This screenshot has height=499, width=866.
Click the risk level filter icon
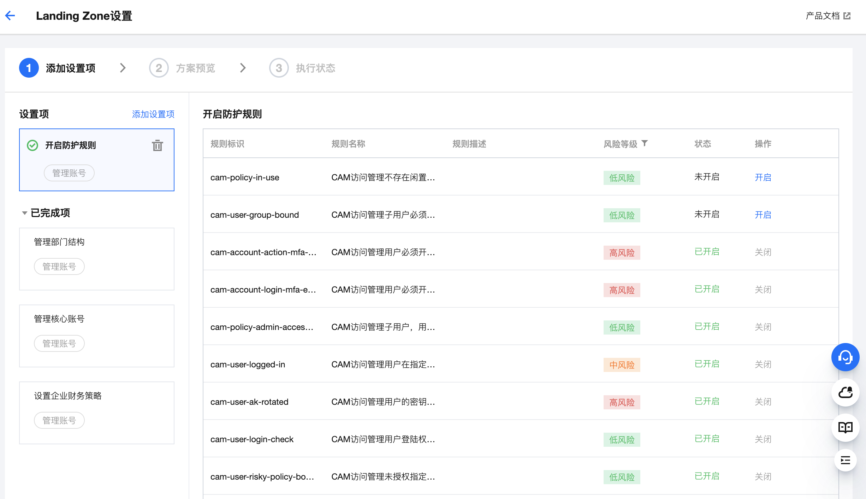pyautogui.click(x=645, y=143)
